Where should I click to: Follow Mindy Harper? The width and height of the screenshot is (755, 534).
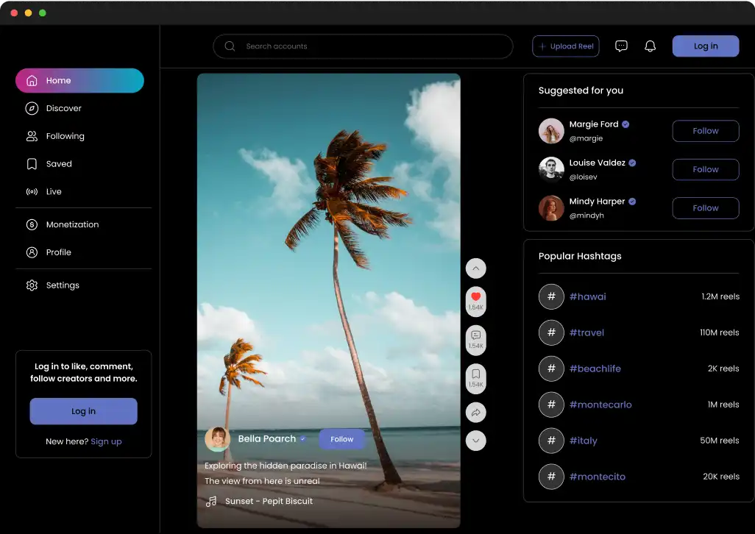(x=706, y=208)
